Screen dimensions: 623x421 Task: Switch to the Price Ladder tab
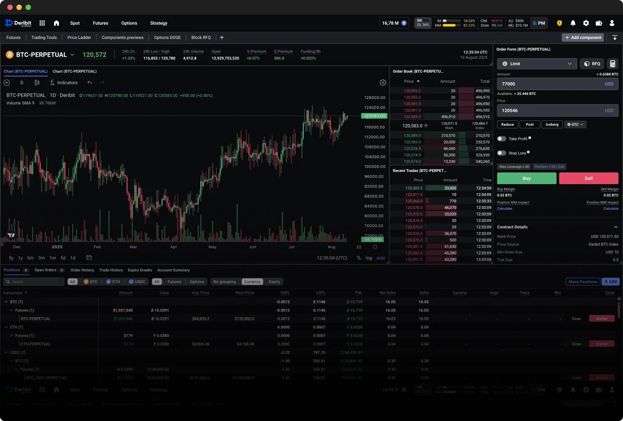click(x=79, y=37)
